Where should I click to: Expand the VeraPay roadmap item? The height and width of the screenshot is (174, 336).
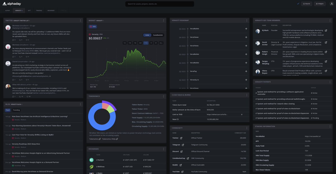click(x=246, y=71)
